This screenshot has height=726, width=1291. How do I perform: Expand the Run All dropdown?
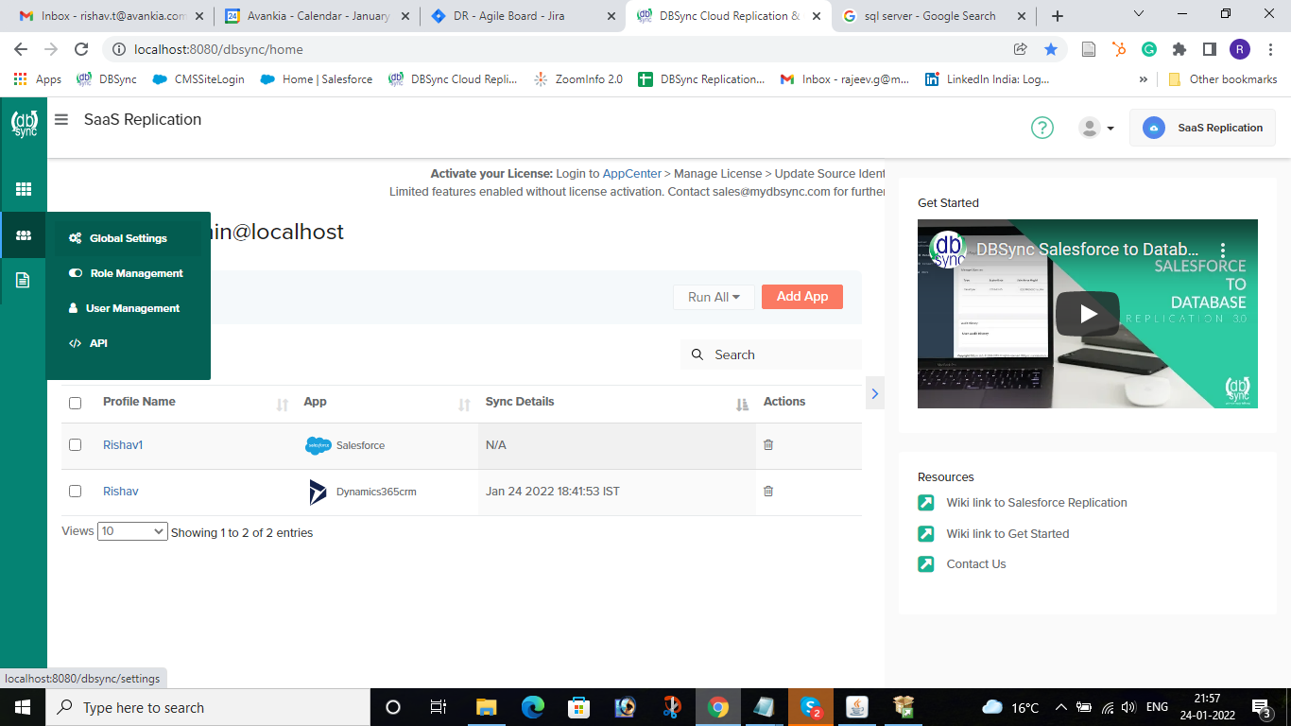pos(714,297)
